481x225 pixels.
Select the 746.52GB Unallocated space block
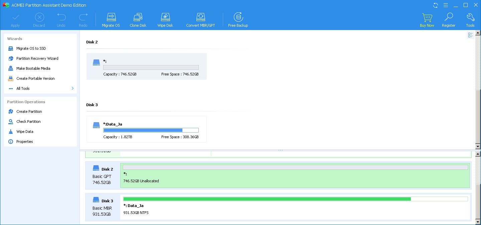click(295, 175)
